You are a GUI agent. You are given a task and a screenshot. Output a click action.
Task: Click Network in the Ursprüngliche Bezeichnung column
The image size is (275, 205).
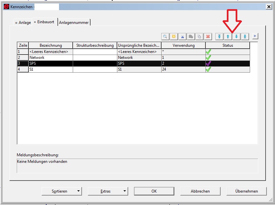(139, 58)
